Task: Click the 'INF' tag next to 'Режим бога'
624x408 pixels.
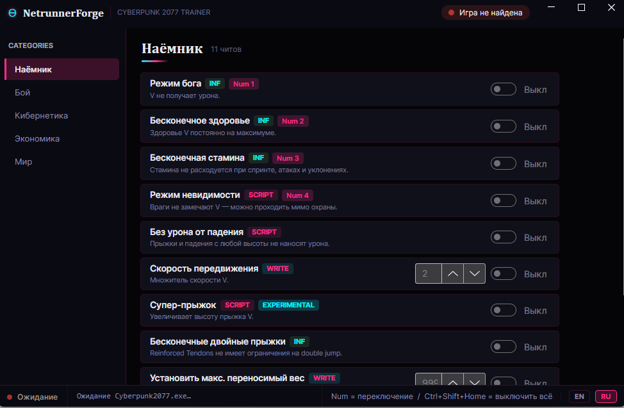Action: 215,83
